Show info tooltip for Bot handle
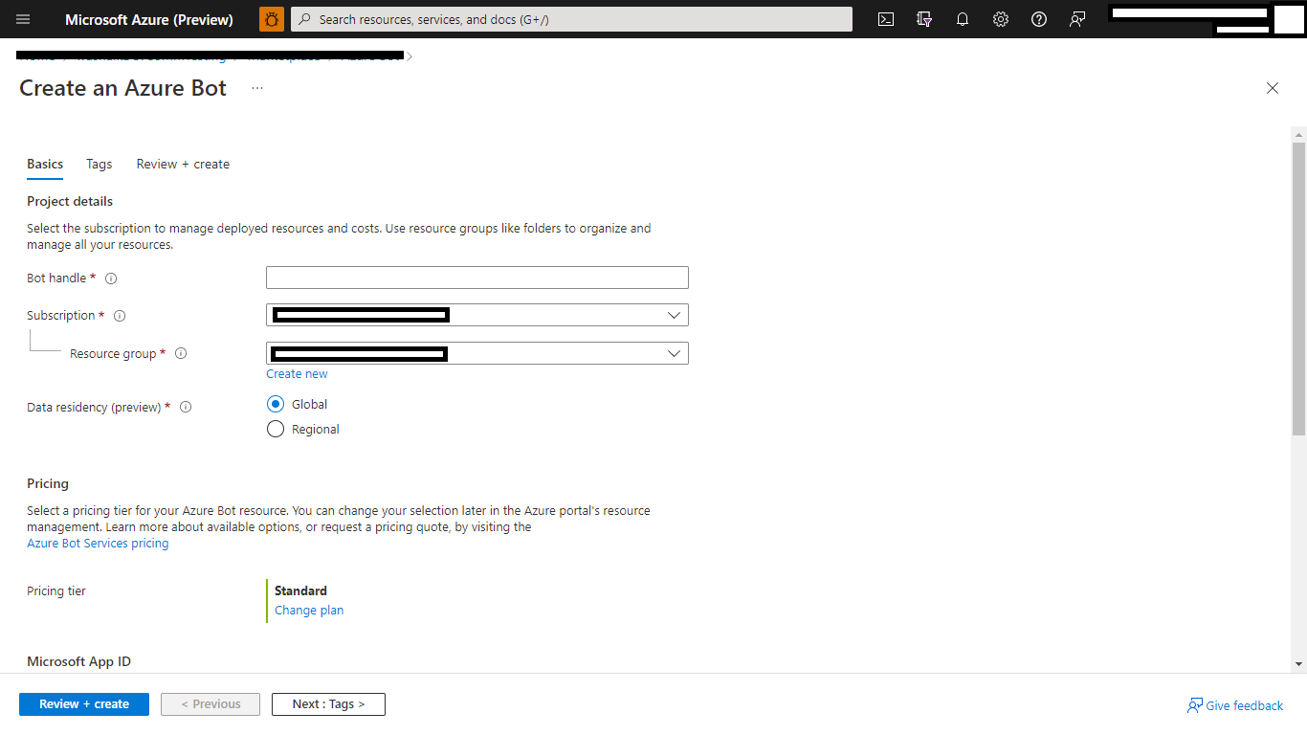Screen dimensions: 1307x735 pyautogui.click(x=111, y=278)
